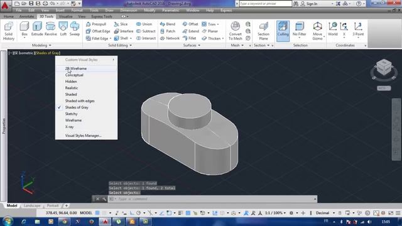This screenshot has height=226, width=402.
Task: Create a Section Plane
Action: pyautogui.click(x=263, y=31)
